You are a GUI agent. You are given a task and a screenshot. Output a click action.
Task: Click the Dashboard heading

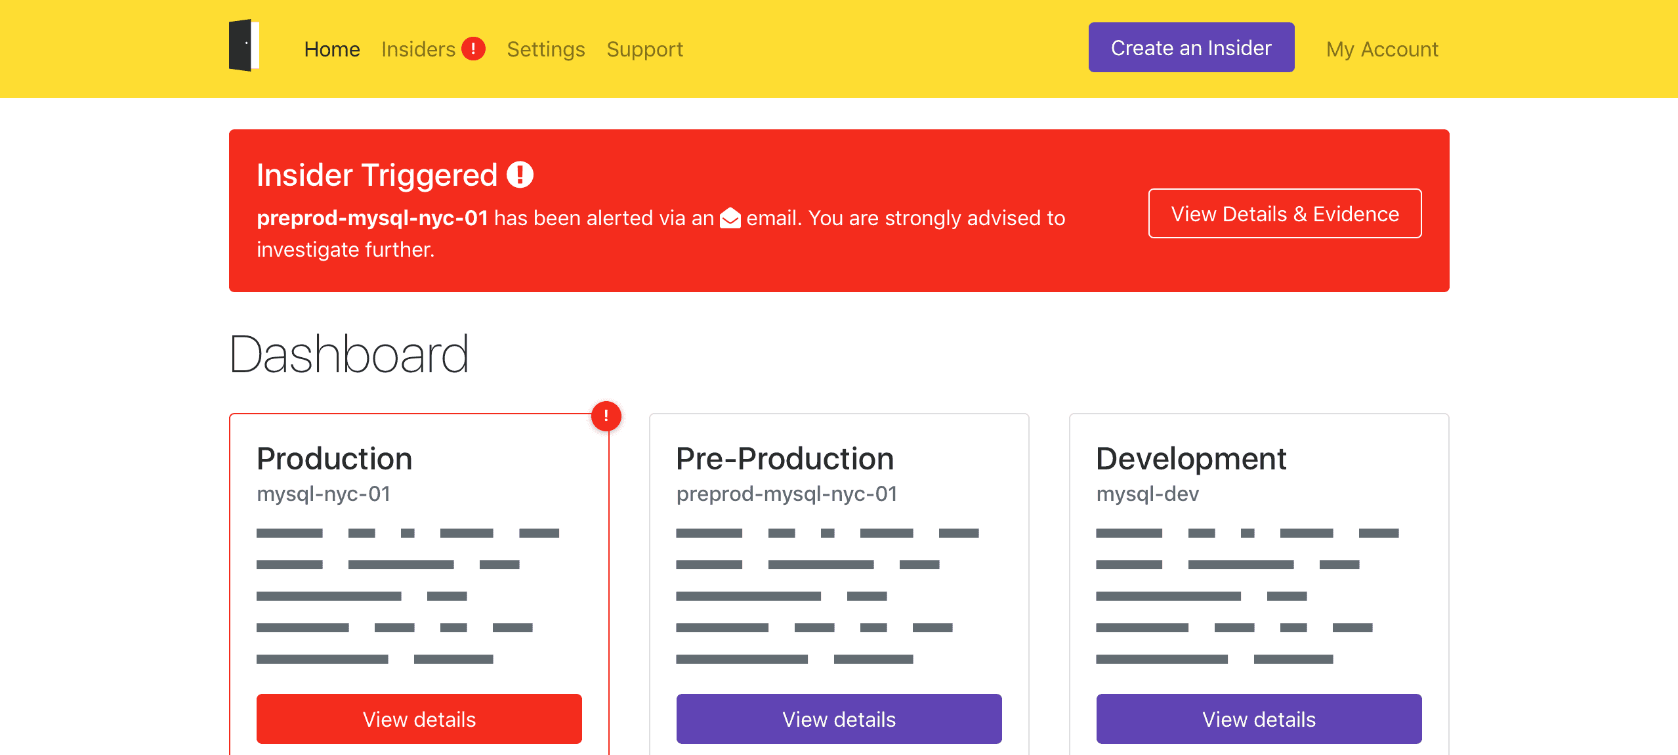pos(349,355)
